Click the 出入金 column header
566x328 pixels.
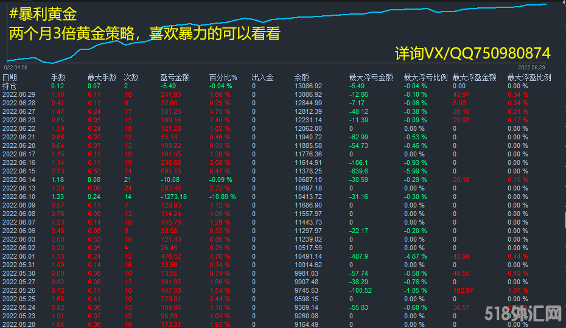tap(262, 77)
